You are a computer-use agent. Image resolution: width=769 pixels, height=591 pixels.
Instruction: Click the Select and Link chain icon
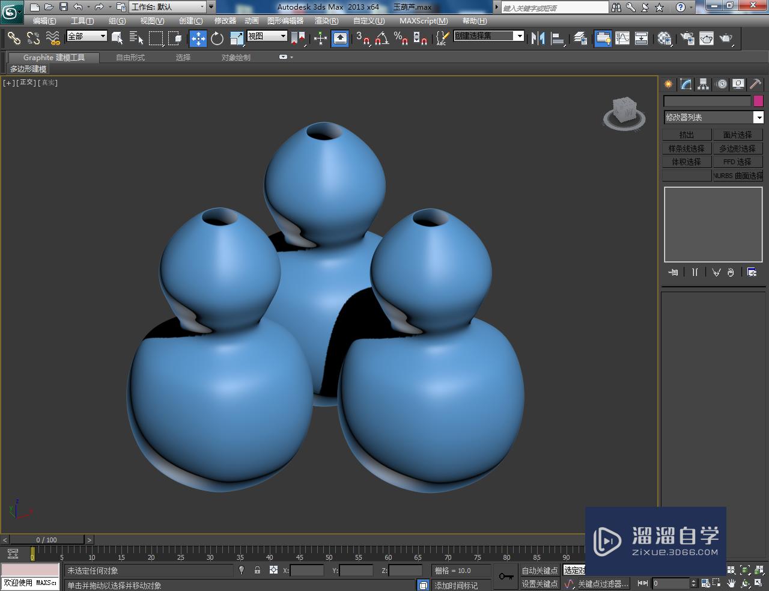[x=13, y=38]
